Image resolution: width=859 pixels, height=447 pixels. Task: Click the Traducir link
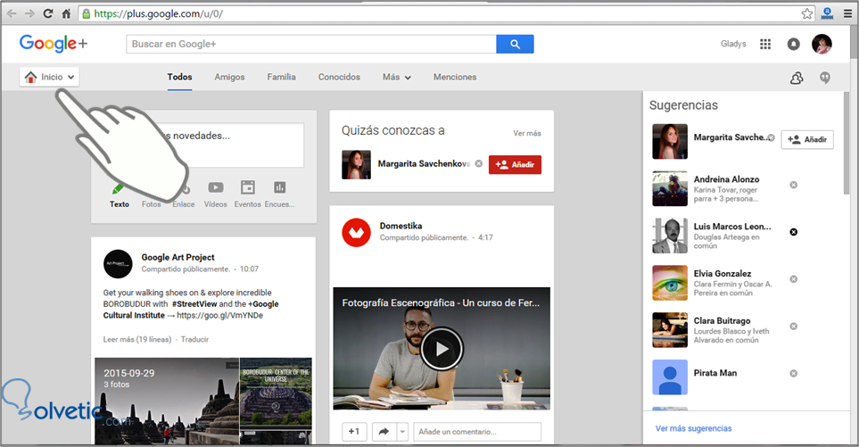click(x=194, y=339)
